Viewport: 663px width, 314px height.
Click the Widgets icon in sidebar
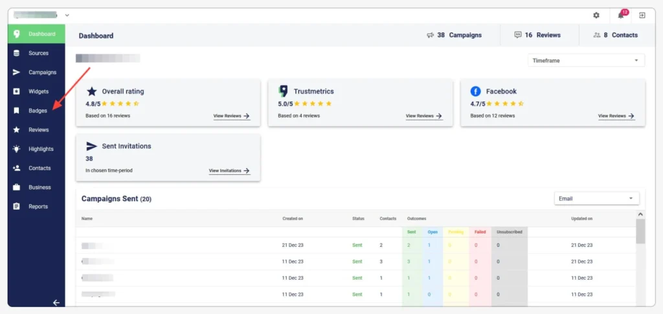pos(16,91)
